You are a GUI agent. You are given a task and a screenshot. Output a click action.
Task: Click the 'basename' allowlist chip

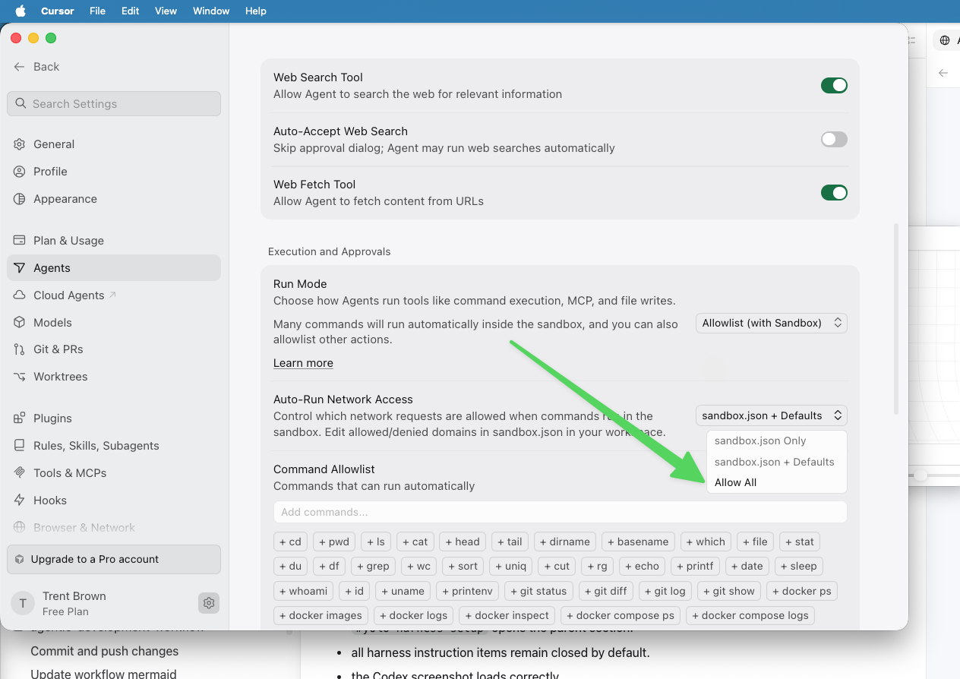tap(637, 542)
